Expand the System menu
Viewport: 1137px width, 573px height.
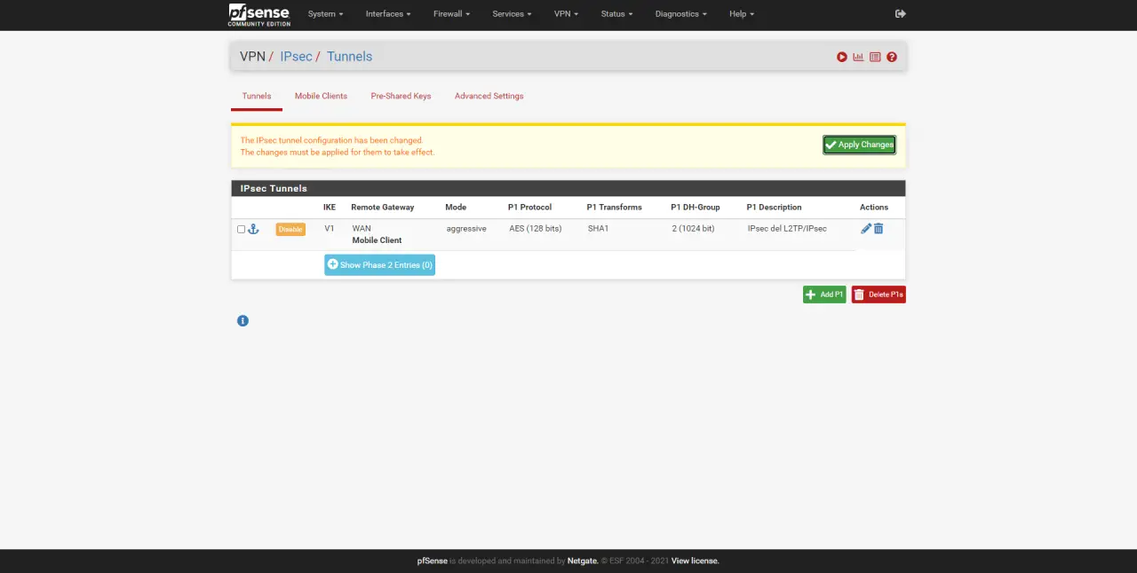click(x=325, y=14)
